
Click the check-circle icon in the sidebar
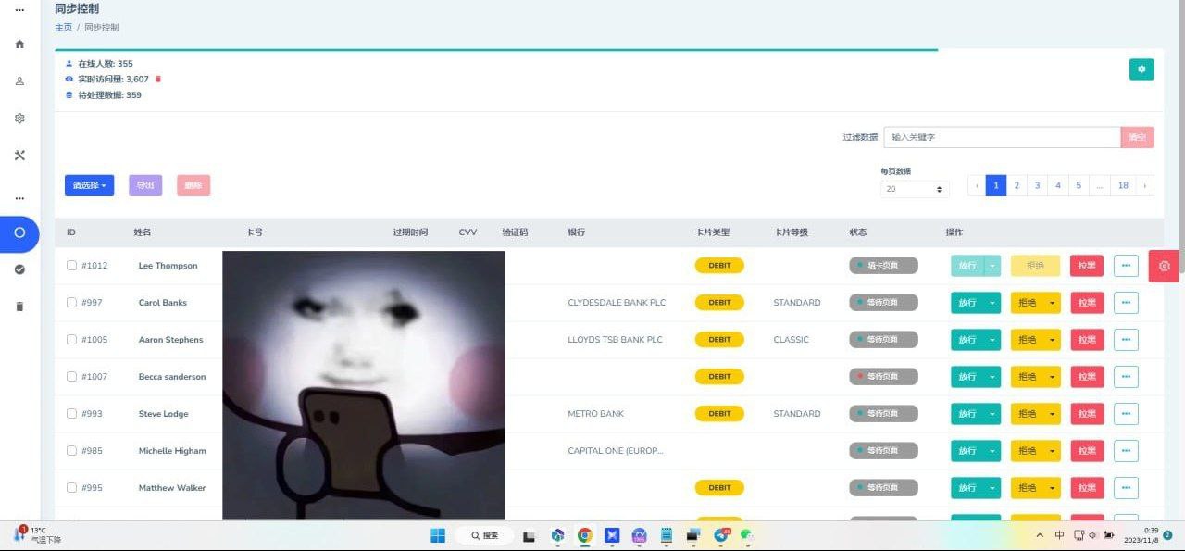click(x=19, y=269)
